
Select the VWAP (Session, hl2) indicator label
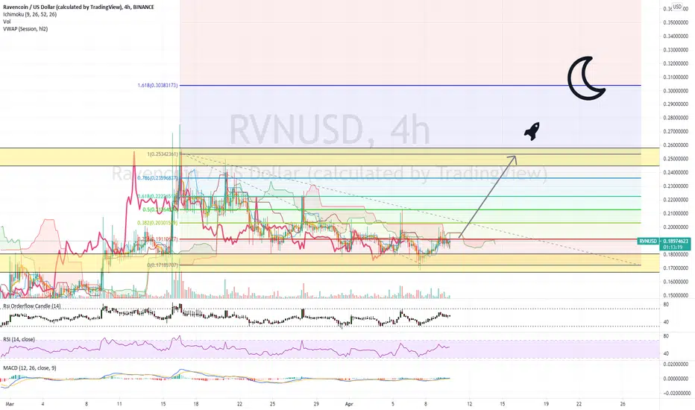[x=25, y=29]
